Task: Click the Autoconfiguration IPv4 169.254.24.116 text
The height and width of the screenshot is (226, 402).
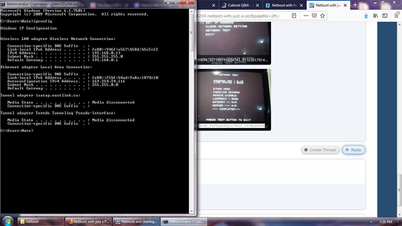Action: 109,81
